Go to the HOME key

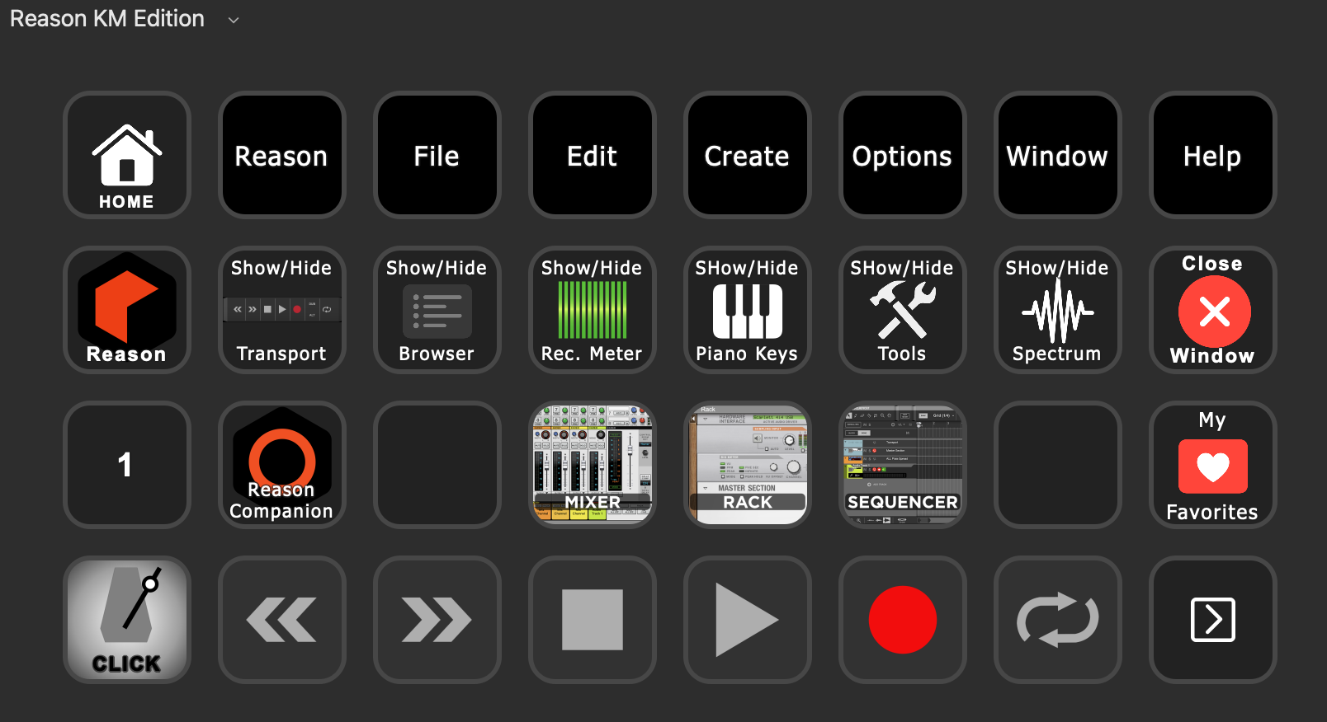[127, 155]
